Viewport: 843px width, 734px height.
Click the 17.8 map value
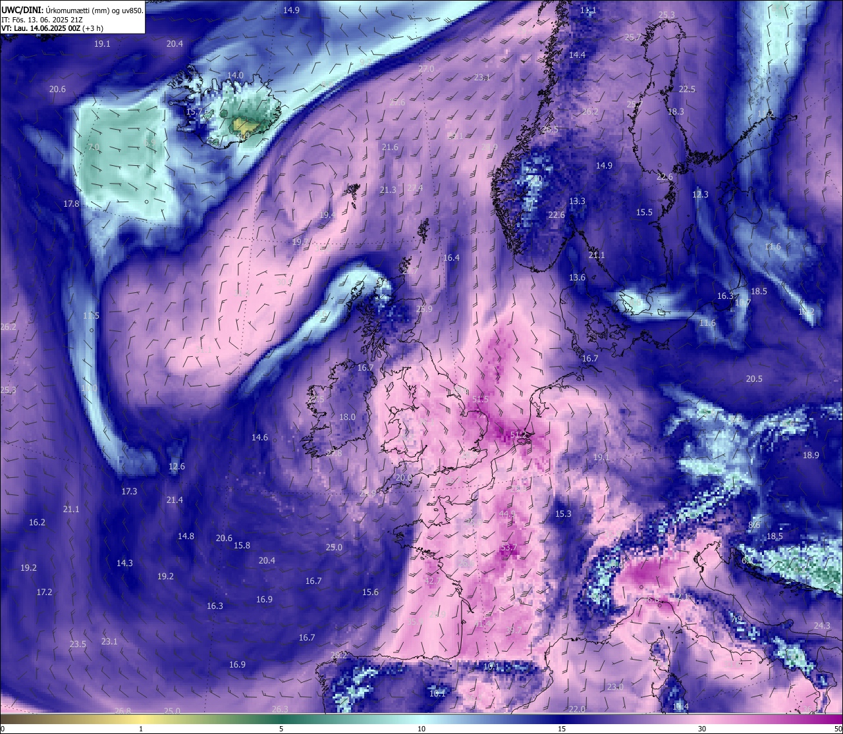(71, 204)
